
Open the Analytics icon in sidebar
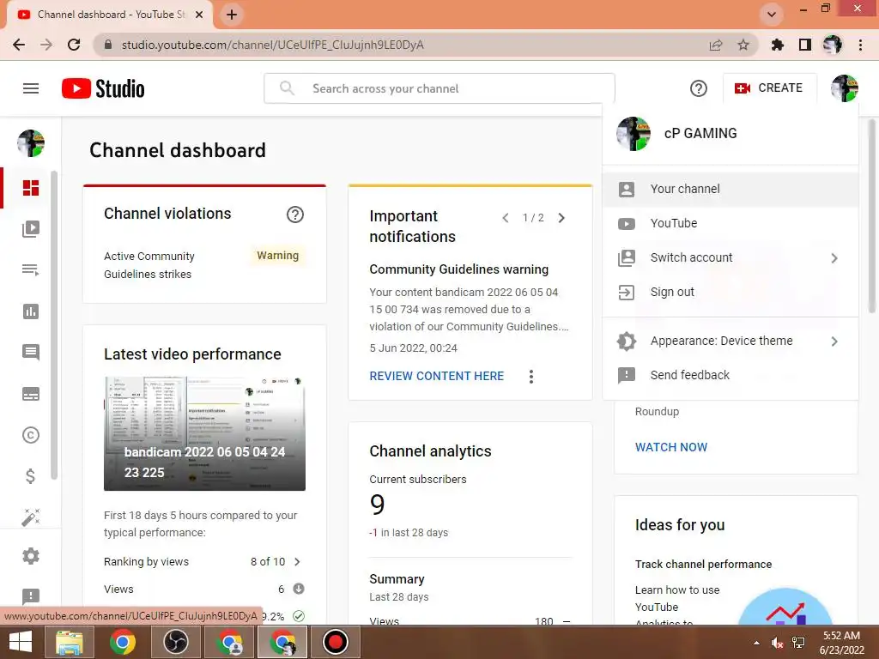click(x=31, y=311)
